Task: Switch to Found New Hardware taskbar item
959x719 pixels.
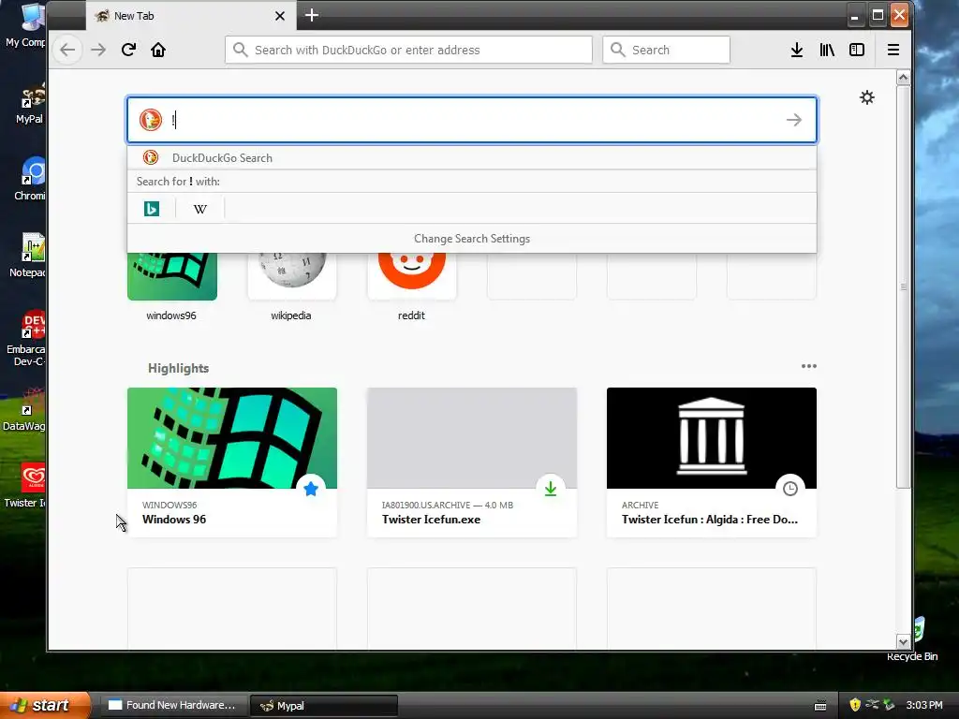Action: [x=173, y=705]
